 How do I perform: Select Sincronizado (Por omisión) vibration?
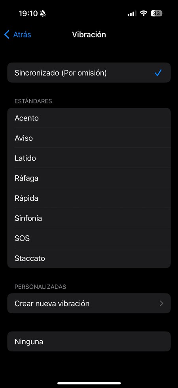89,72
